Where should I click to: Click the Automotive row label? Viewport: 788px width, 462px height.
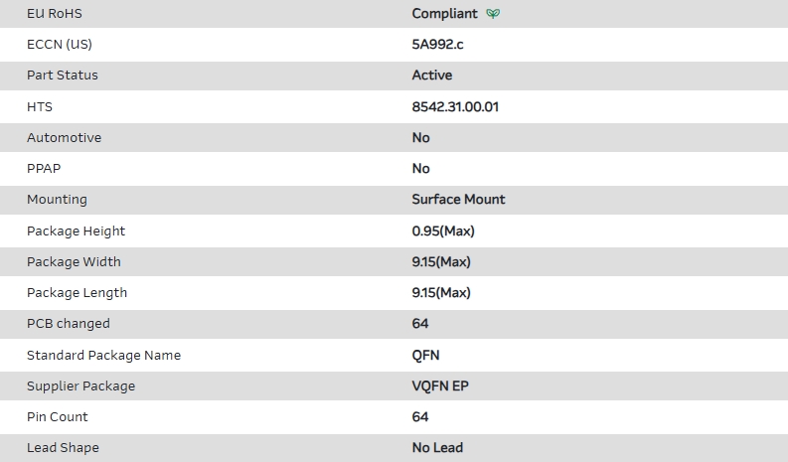64,138
